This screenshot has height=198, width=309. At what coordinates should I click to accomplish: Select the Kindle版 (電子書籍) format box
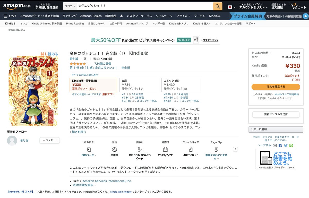click(93, 85)
